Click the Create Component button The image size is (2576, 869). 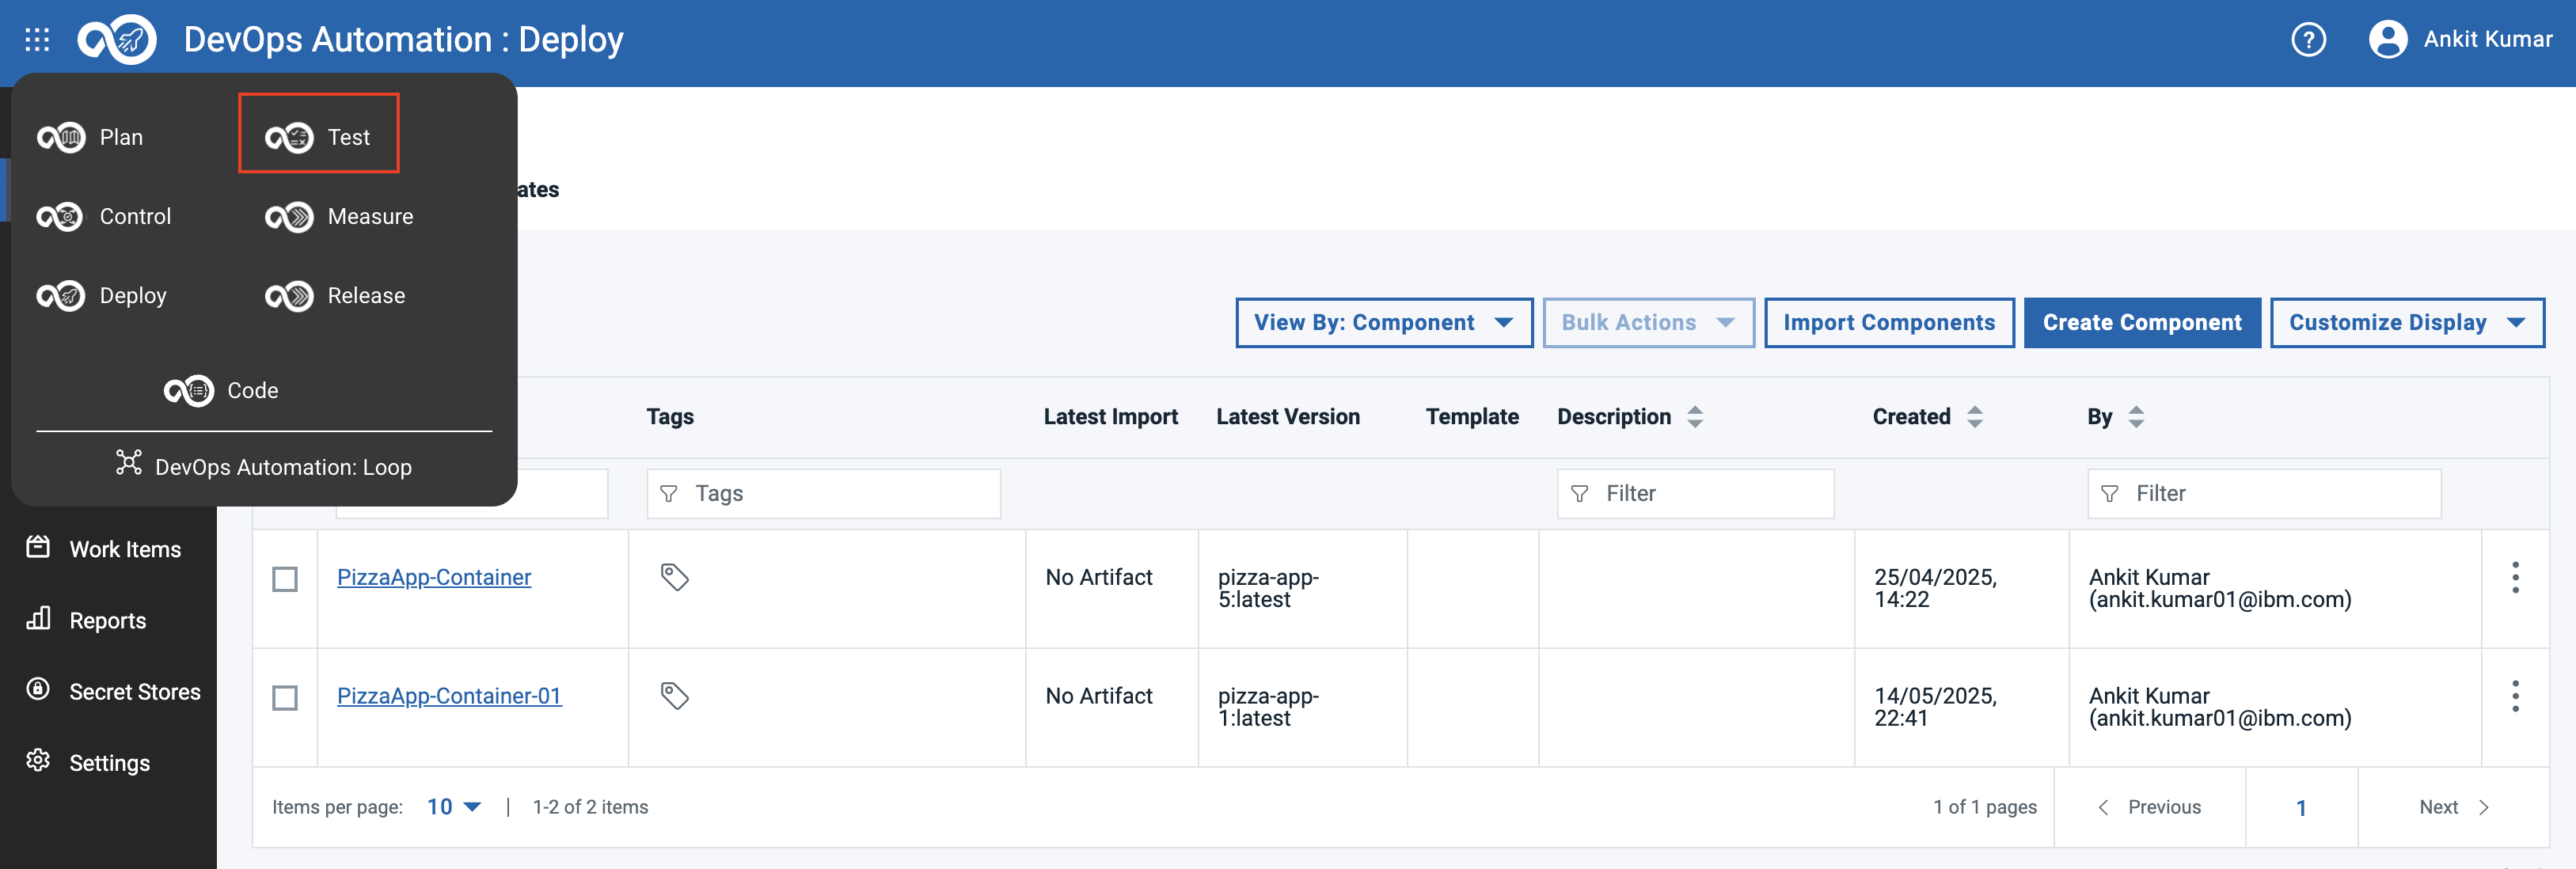pos(2142,322)
